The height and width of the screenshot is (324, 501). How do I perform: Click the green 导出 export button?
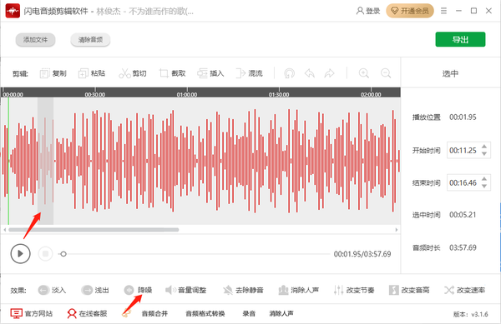(x=460, y=39)
